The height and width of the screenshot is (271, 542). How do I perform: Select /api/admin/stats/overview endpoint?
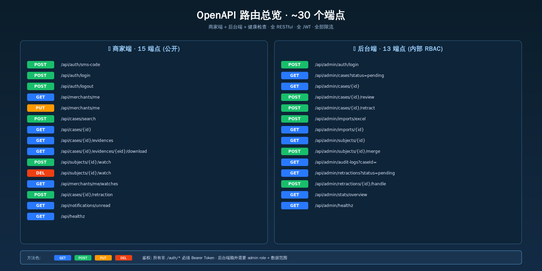pos(341,195)
